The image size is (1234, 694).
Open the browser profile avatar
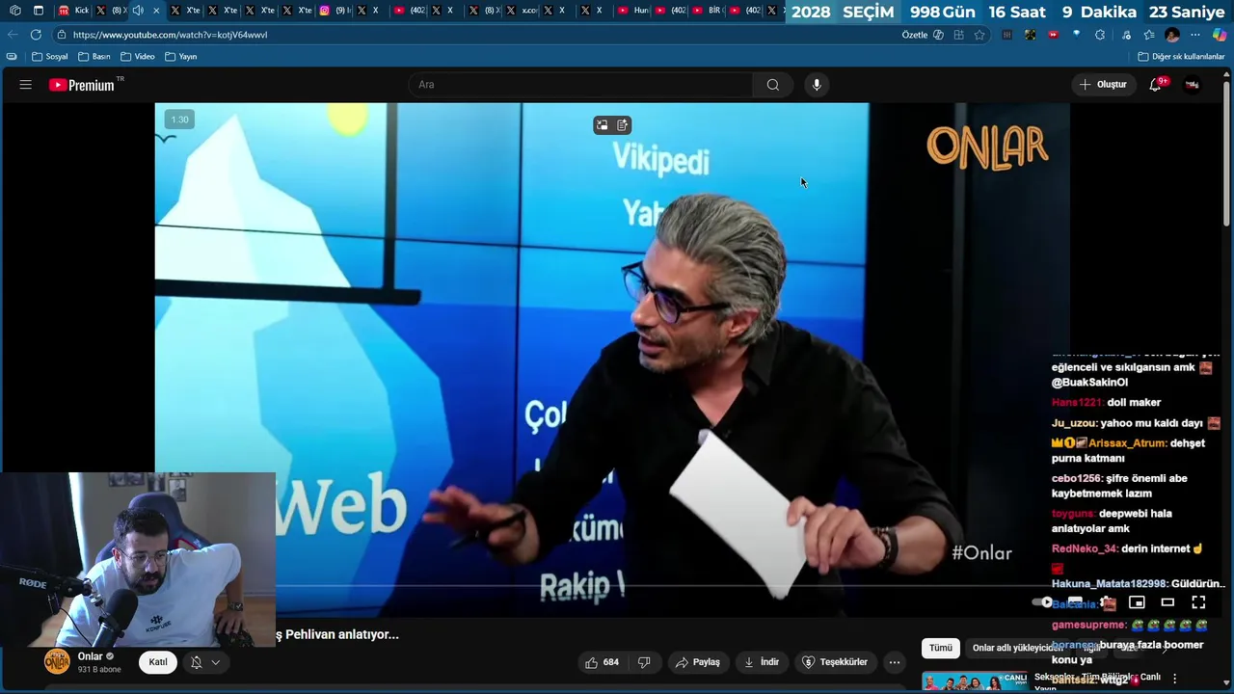coord(1172,35)
